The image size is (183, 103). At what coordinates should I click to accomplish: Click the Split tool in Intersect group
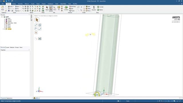pos(71,9)
